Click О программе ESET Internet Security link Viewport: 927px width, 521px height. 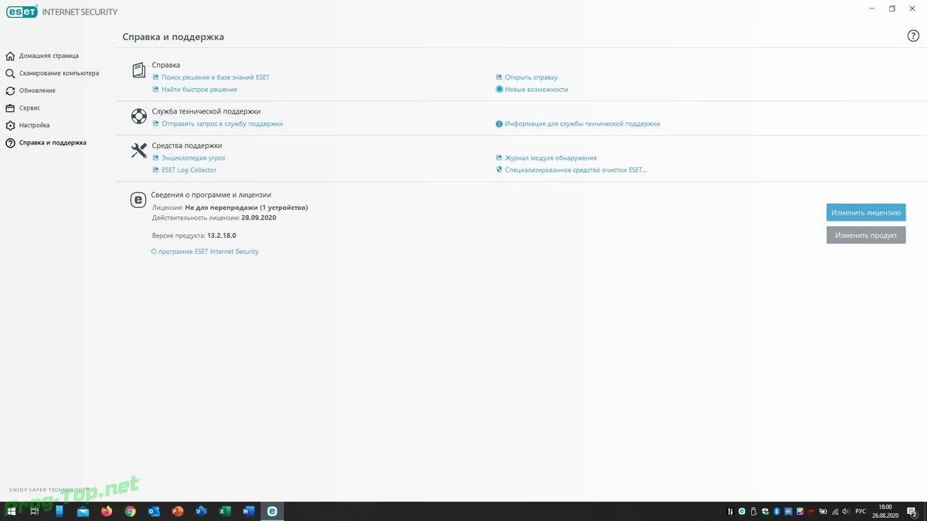point(205,252)
